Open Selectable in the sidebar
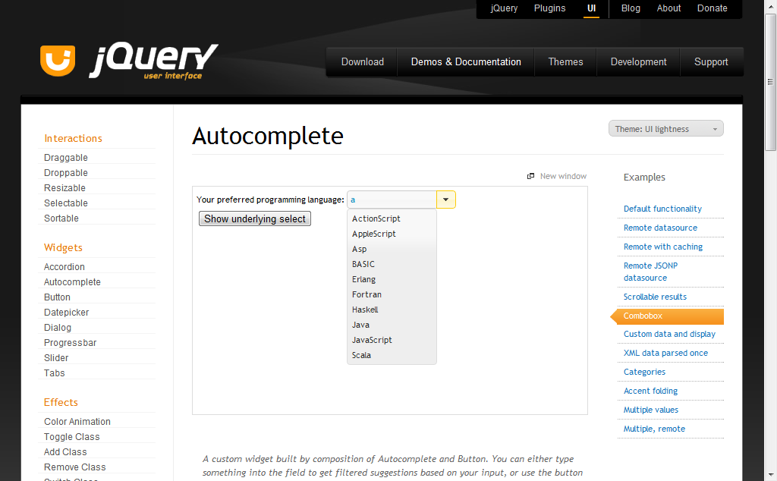This screenshot has width=777, height=481. point(66,203)
